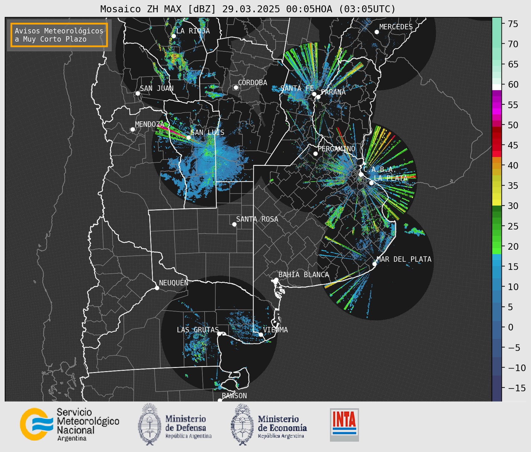Click the Ministerio de Economía emblem
The width and height of the screenshot is (531, 452).
point(242,424)
